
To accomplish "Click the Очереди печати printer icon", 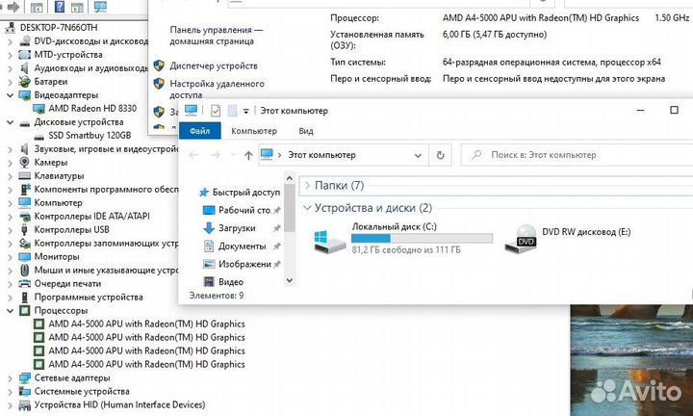I will pyautogui.click(x=25, y=284).
